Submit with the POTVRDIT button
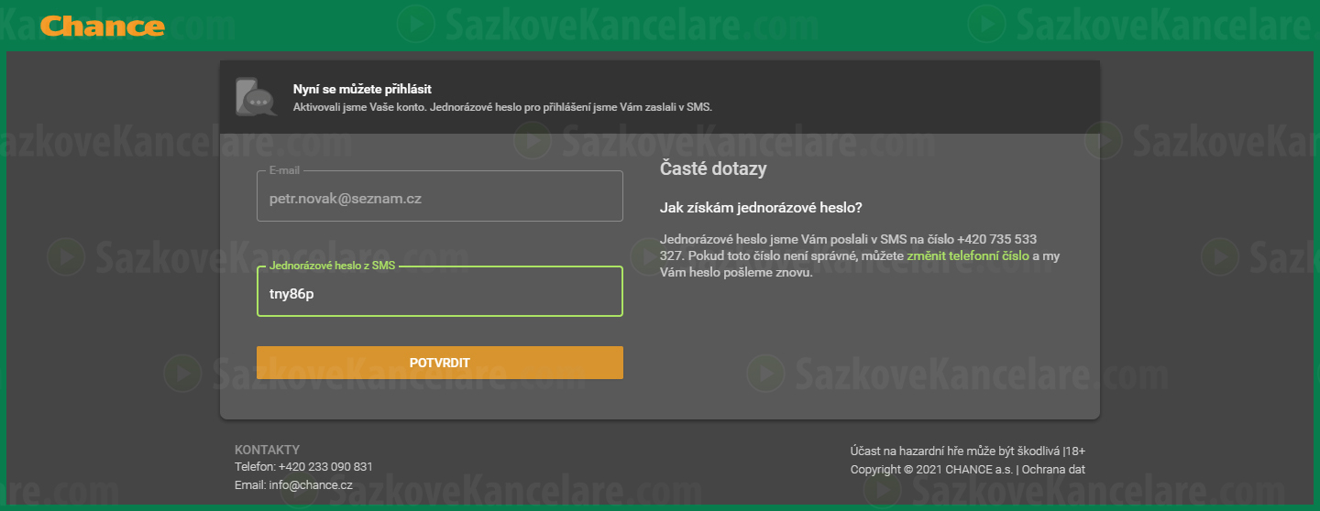The height and width of the screenshot is (511, 1320). (x=440, y=363)
